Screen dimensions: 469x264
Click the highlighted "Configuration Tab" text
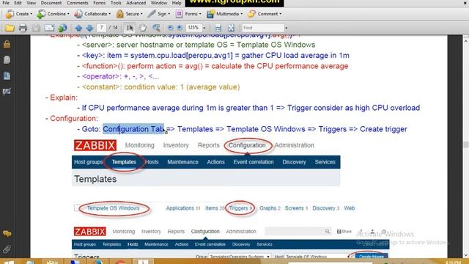click(133, 129)
